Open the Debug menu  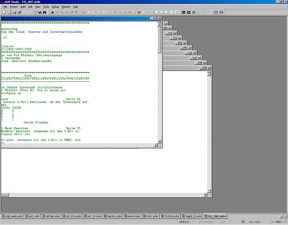55,7
